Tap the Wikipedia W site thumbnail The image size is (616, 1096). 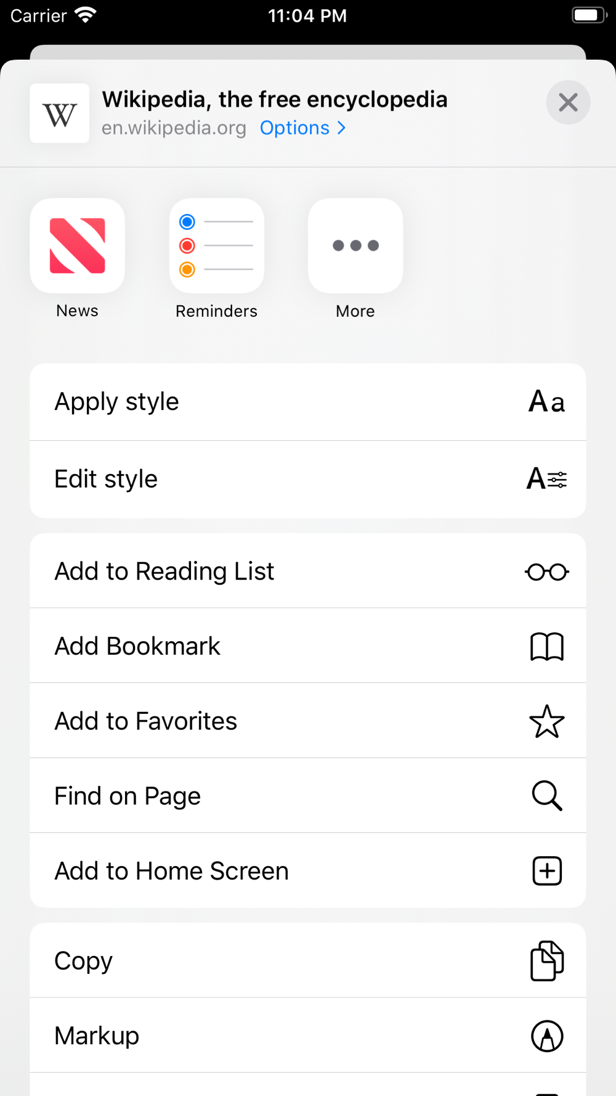[60, 113]
